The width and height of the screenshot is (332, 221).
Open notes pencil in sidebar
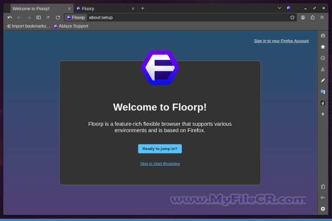(x=323, y=81)
